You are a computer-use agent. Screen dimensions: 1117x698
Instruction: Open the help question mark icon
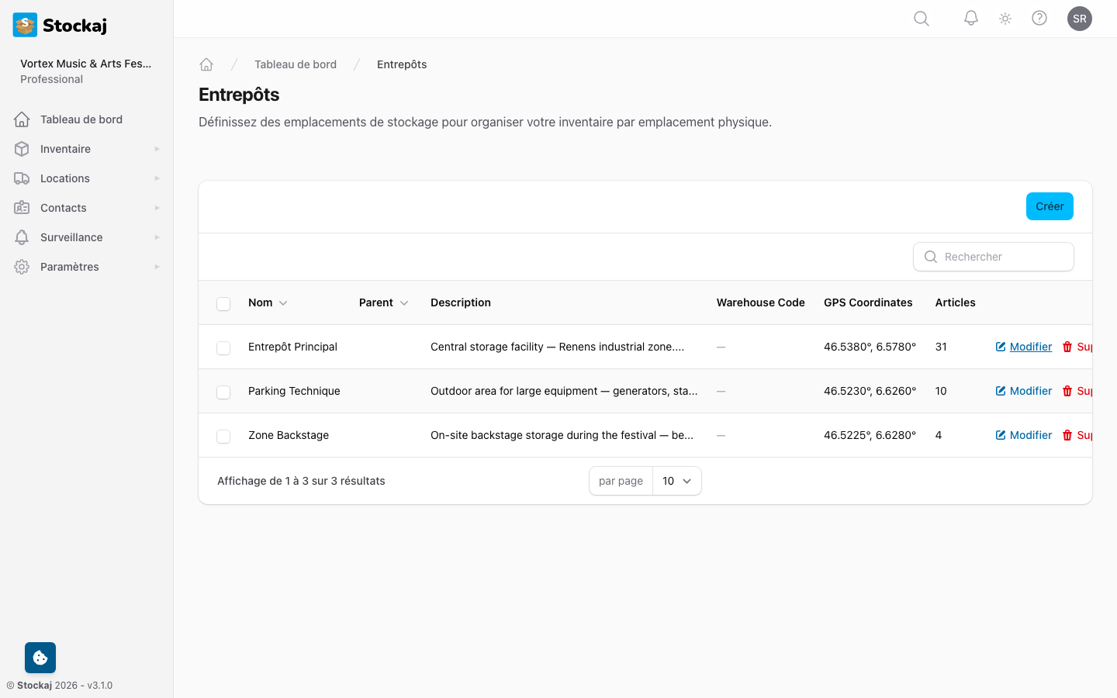pyautogui.click(x=1039, y=18)
